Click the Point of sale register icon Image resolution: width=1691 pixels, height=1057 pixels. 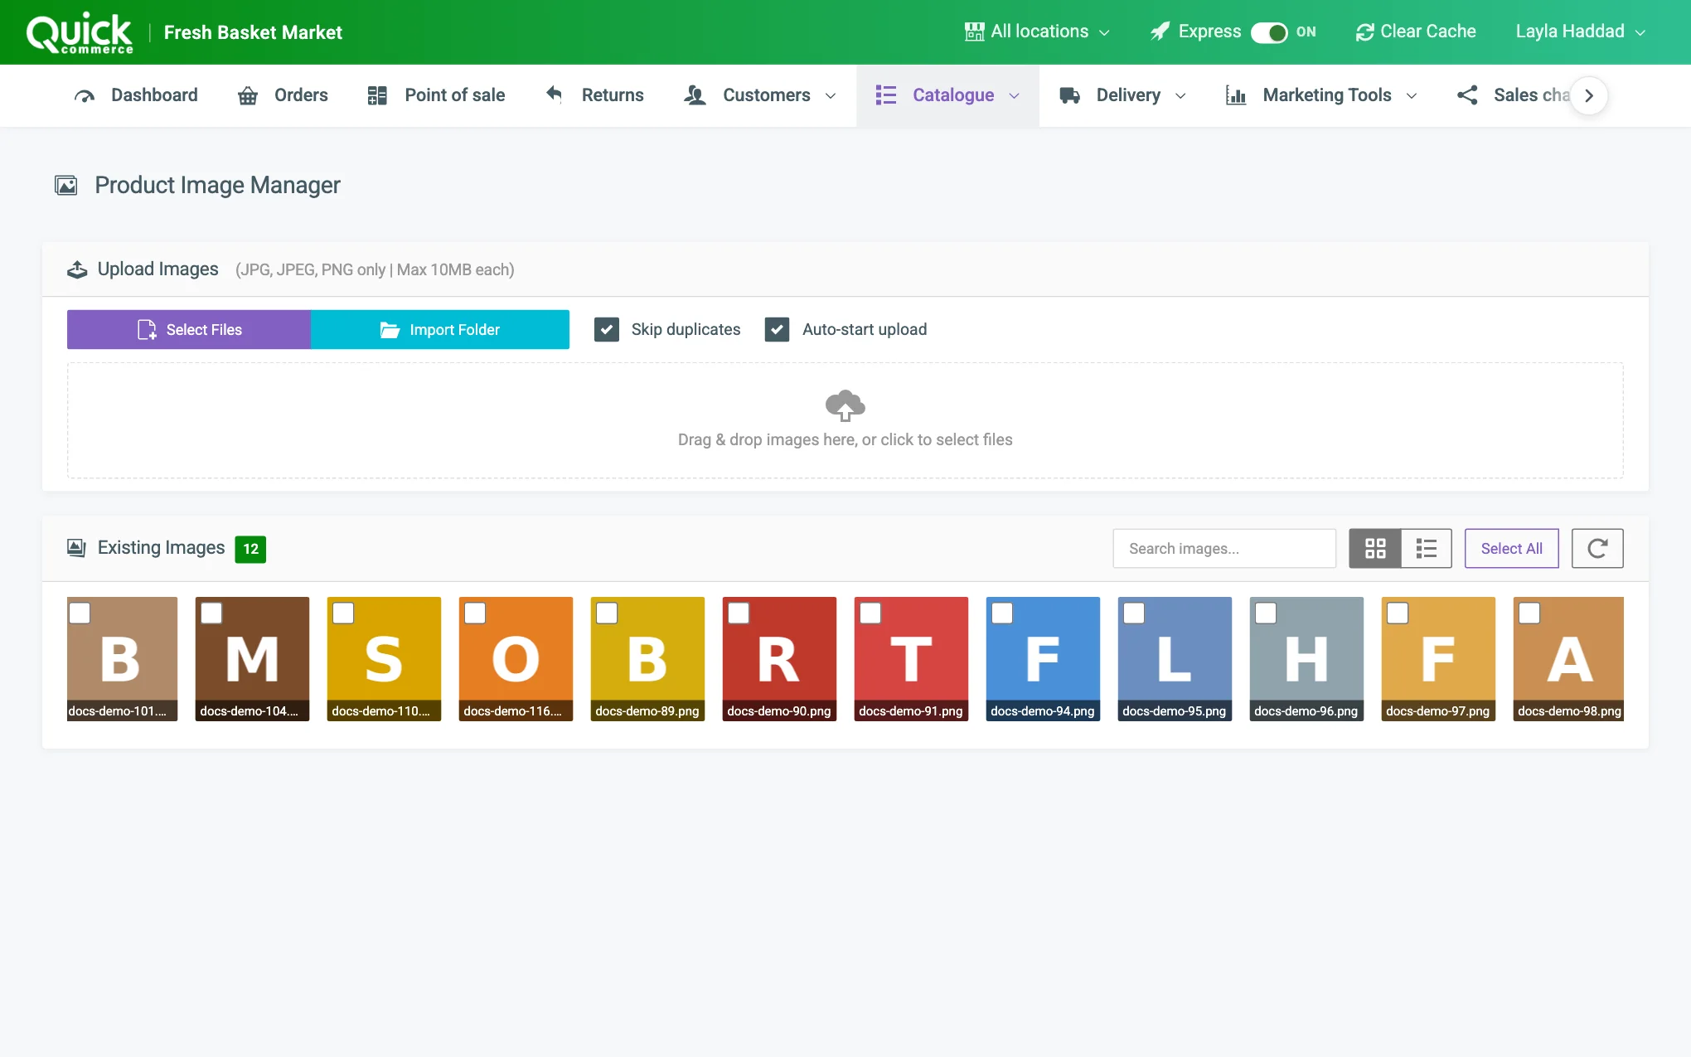tap(377, 95)
